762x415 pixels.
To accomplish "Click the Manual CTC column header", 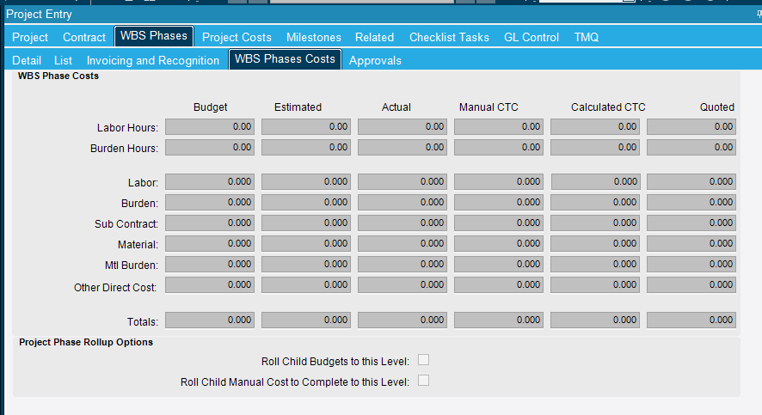I will tap(489, 107).
